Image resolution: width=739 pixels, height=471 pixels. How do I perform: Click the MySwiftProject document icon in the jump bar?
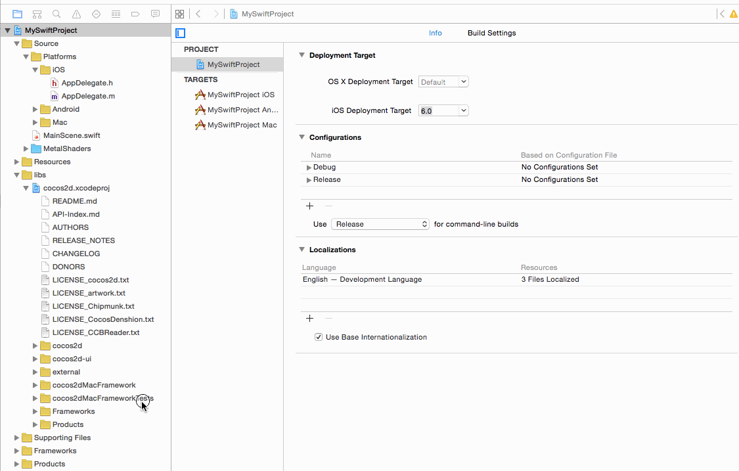click(234, 14)
